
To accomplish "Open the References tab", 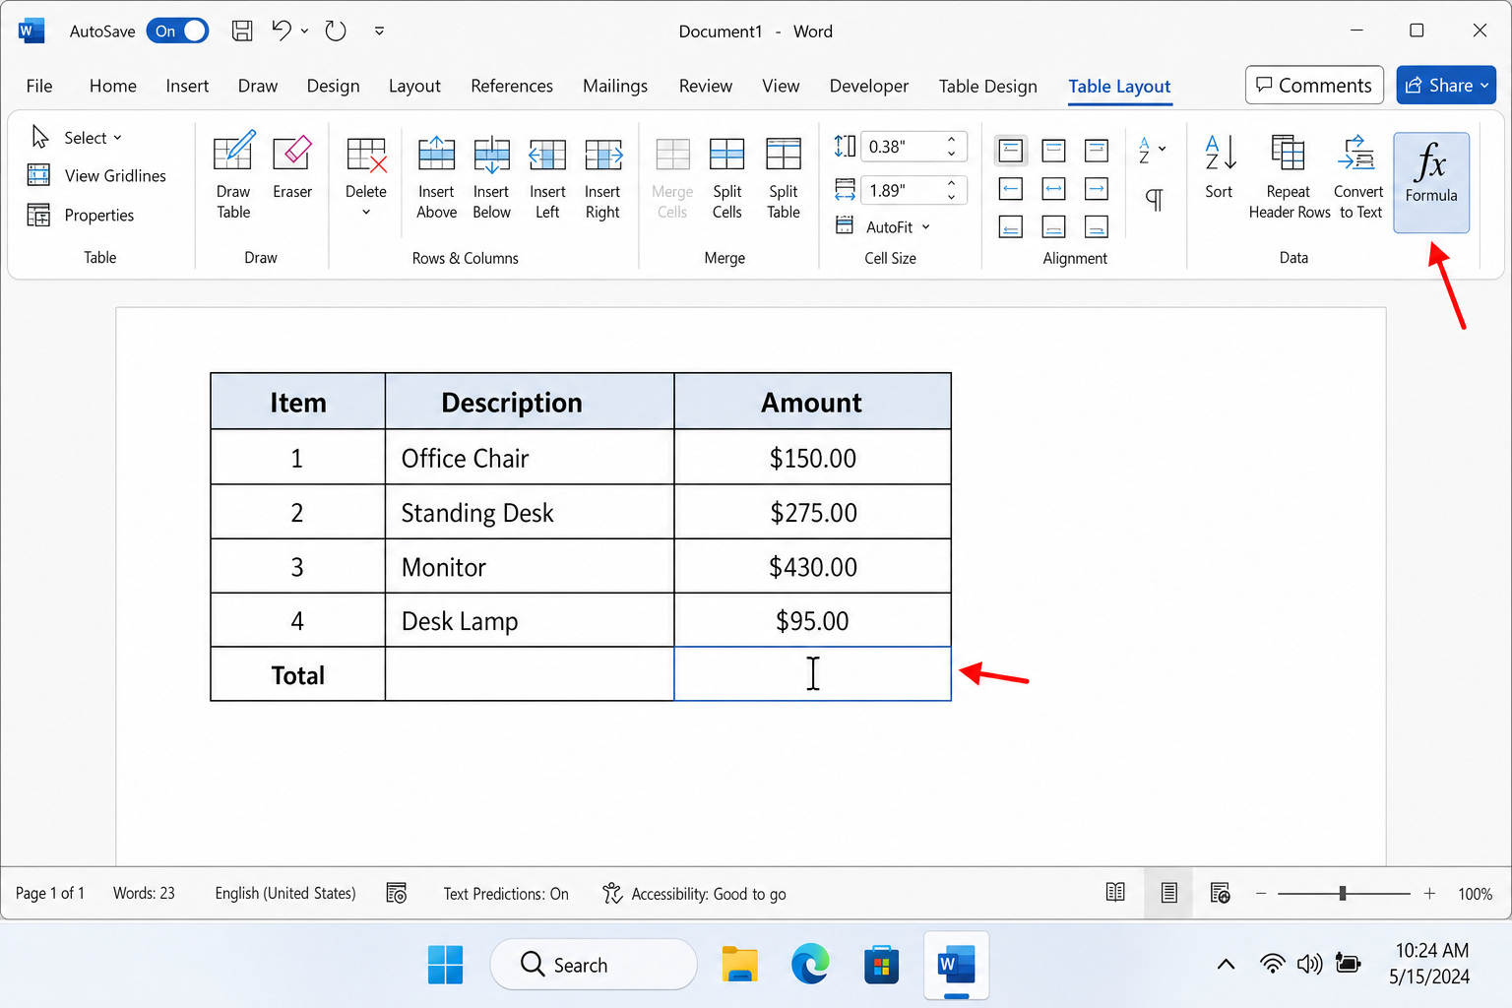I will [x=512, y=86].
